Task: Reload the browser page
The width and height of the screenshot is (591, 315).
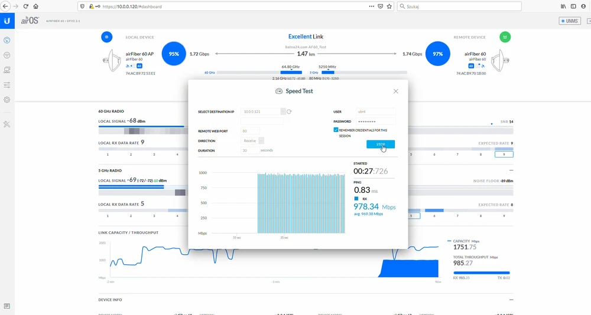Action: tap(25, 6)
